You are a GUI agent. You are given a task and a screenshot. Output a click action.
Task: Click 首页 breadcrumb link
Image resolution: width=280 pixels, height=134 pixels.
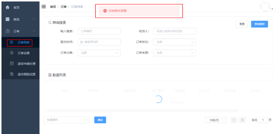53,7
